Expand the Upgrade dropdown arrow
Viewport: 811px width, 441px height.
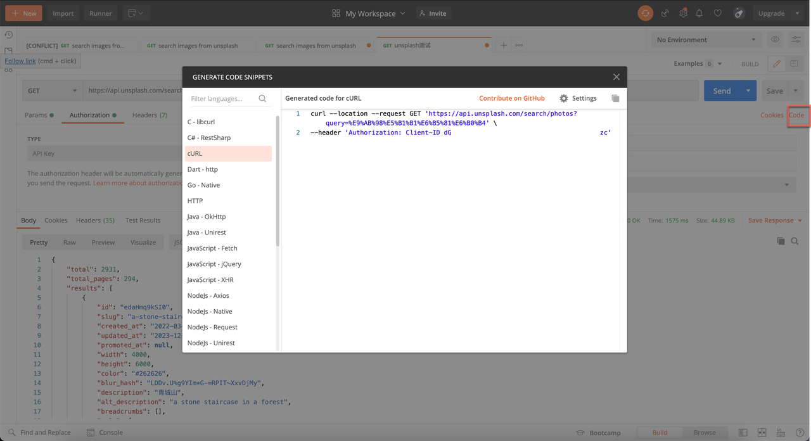797,13
